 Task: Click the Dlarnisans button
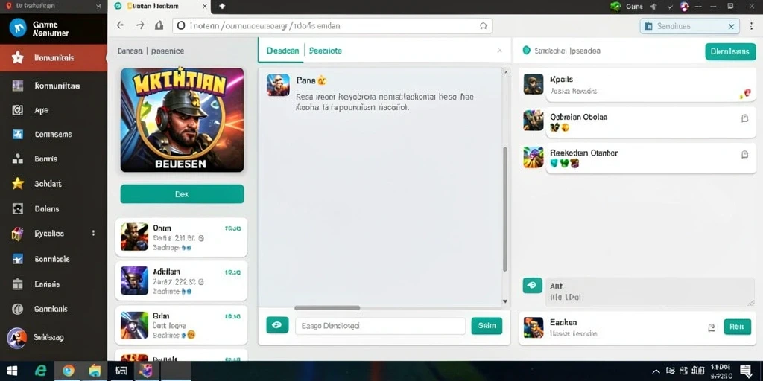pyautogui.click(x=730, y=51)
